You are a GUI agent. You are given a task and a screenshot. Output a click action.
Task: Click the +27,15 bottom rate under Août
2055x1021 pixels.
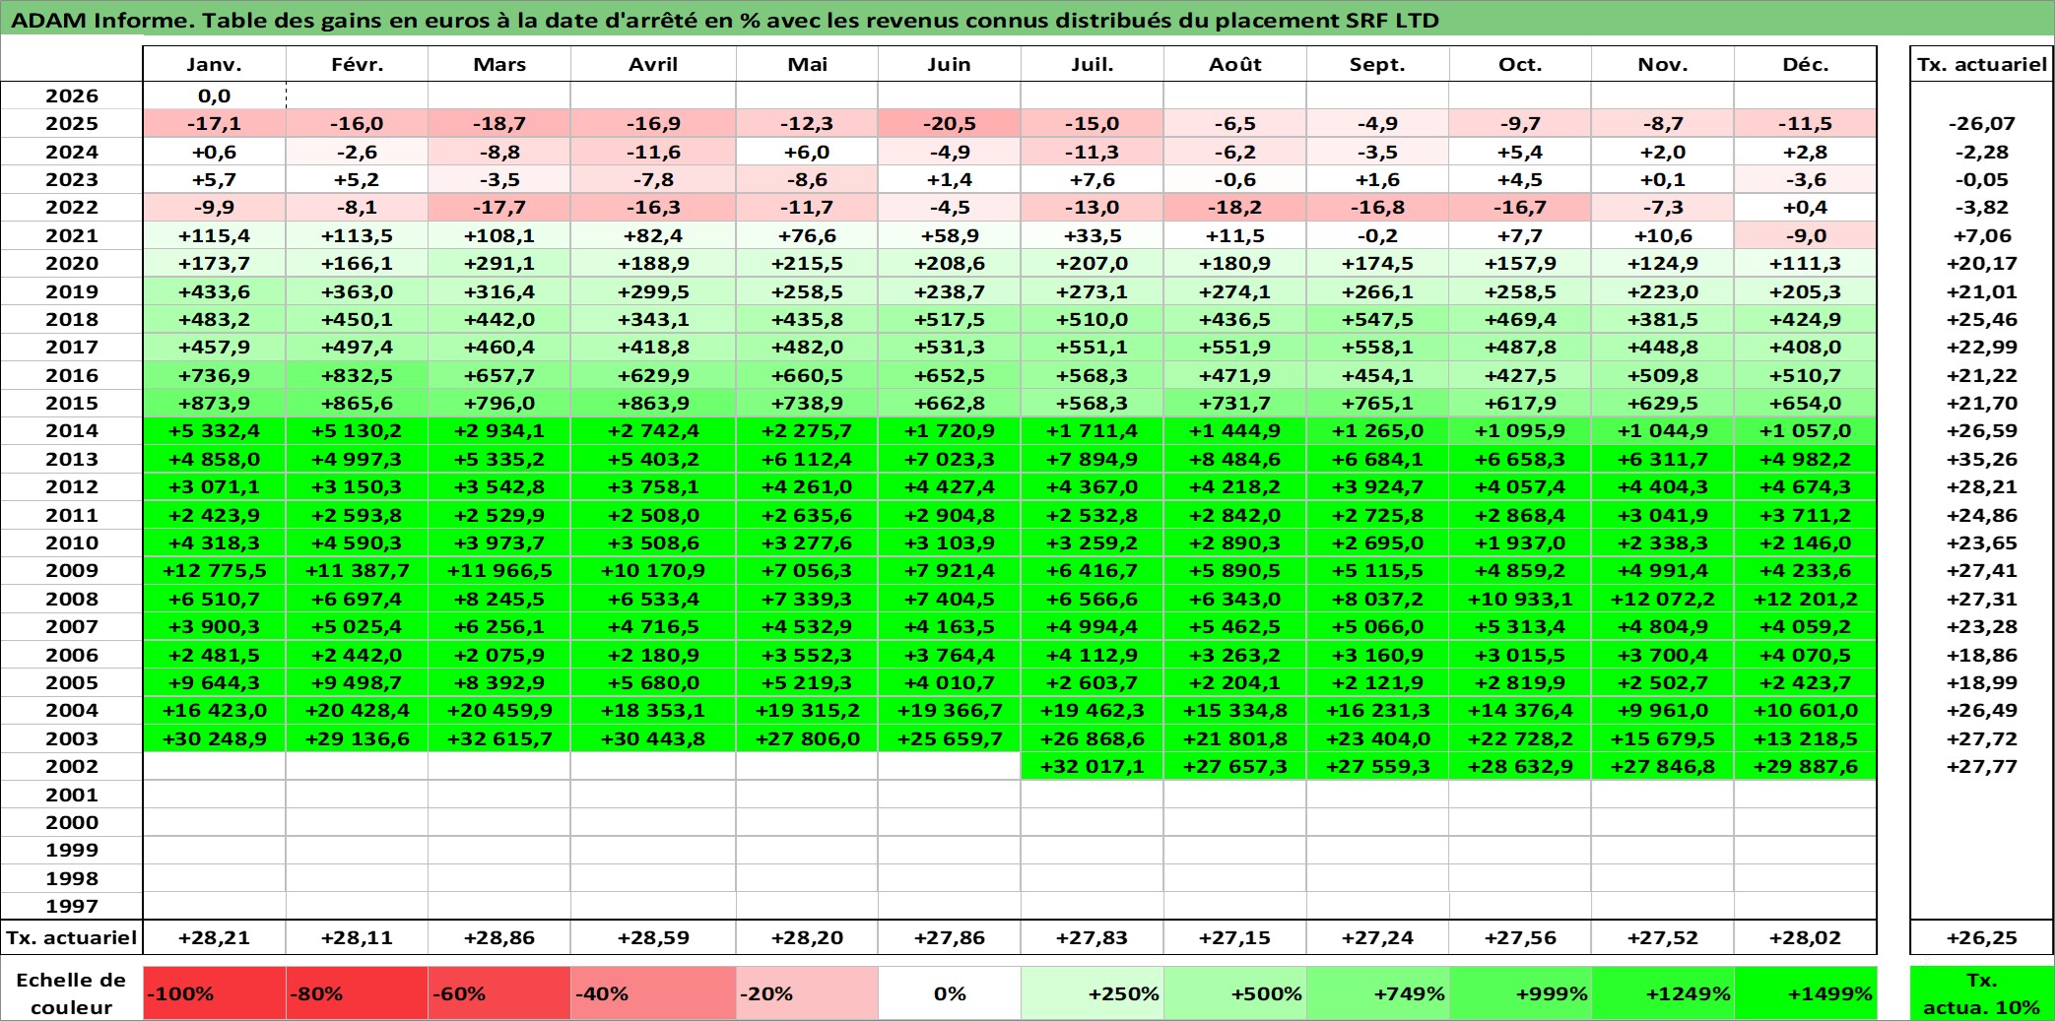click(x=1235, y=937)
